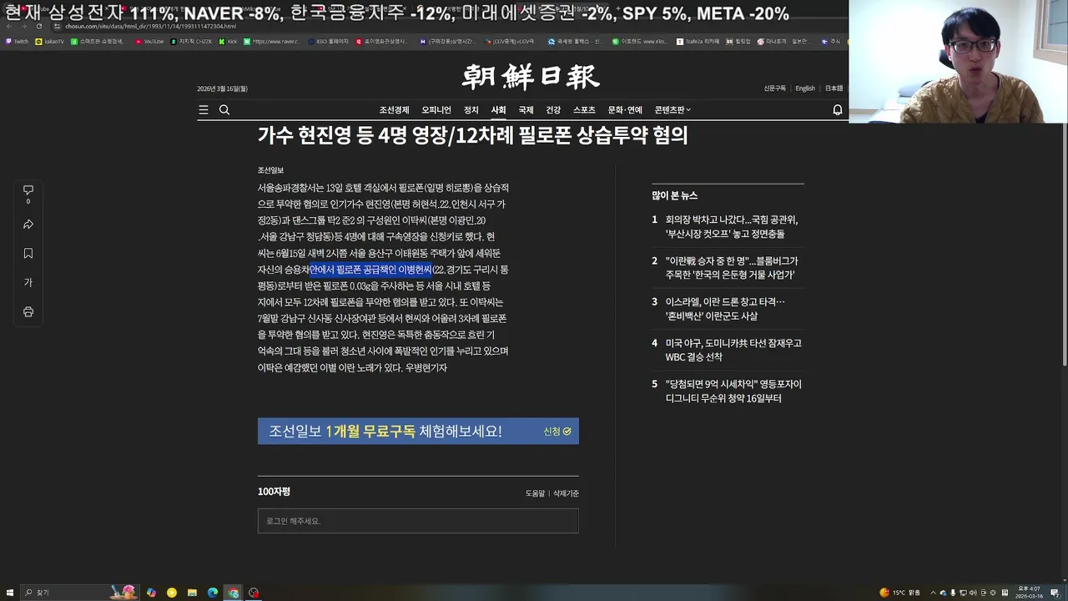Open the Edge browser in the taskbar

(213, 593)
